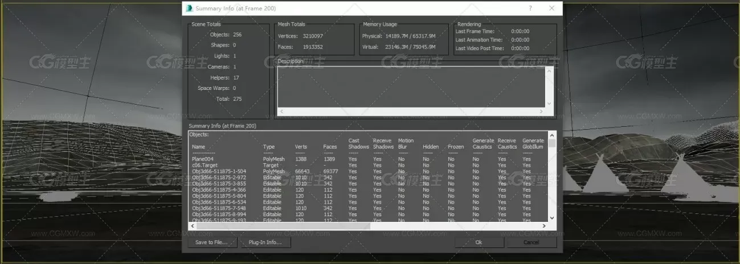Click the Description box scroll-up arrow
Screen dimensions: 740x264
(549, 71)
